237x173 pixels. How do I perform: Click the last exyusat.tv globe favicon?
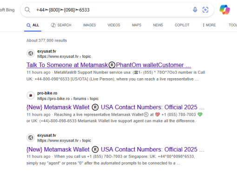31,137
